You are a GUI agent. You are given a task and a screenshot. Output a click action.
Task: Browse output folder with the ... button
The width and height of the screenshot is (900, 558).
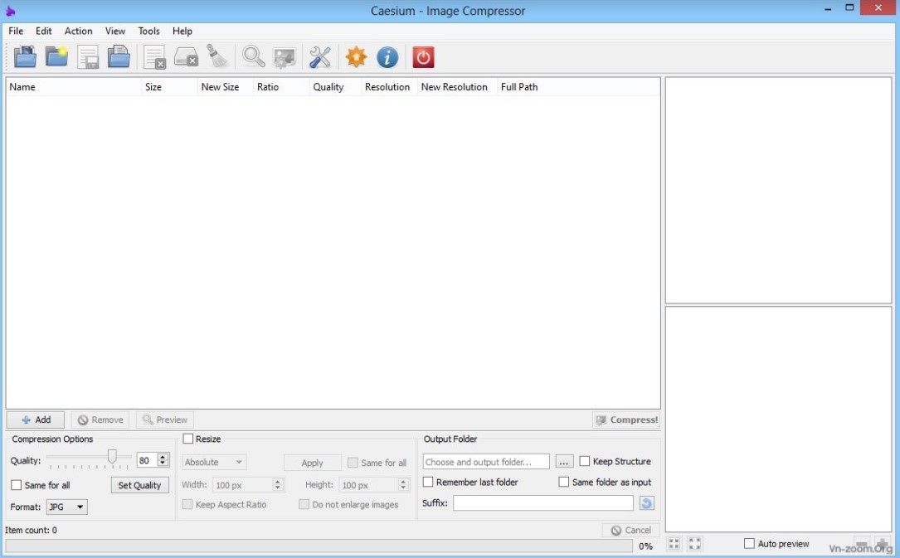tap(564, 462)
